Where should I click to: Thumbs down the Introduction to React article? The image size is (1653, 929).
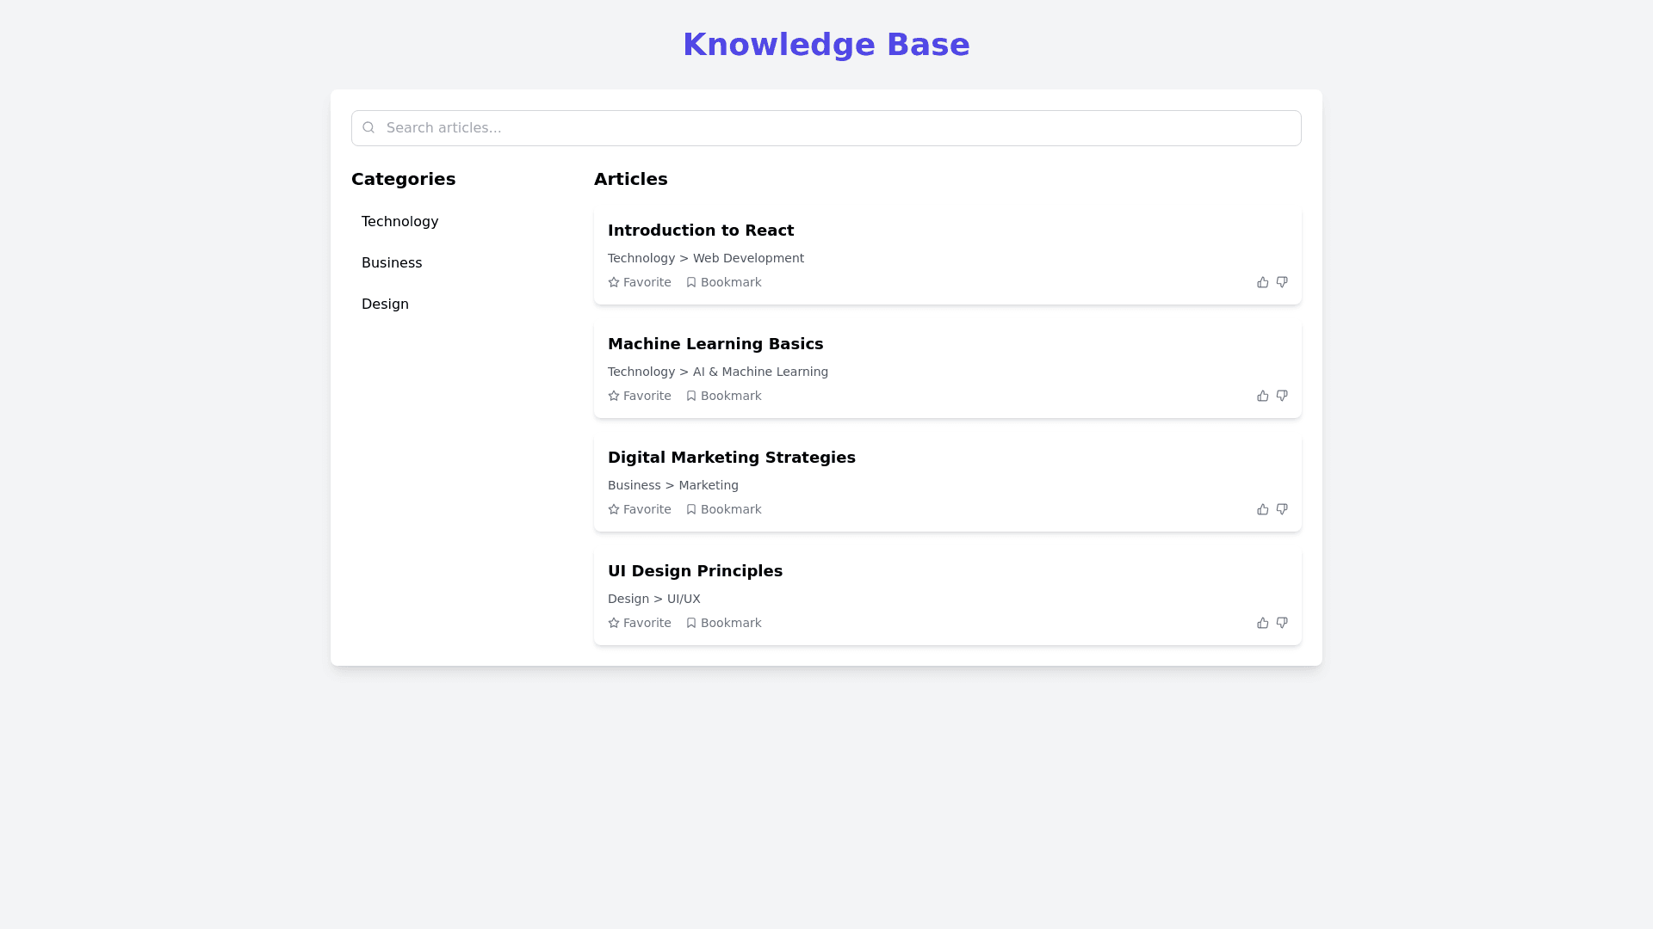click(1282, 282)
